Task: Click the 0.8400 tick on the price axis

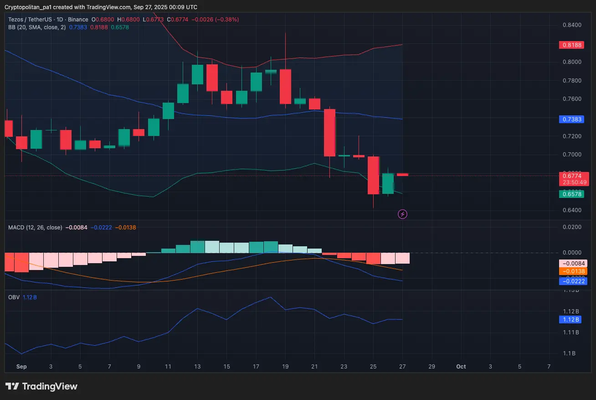Action: click(x=571, y=25)
